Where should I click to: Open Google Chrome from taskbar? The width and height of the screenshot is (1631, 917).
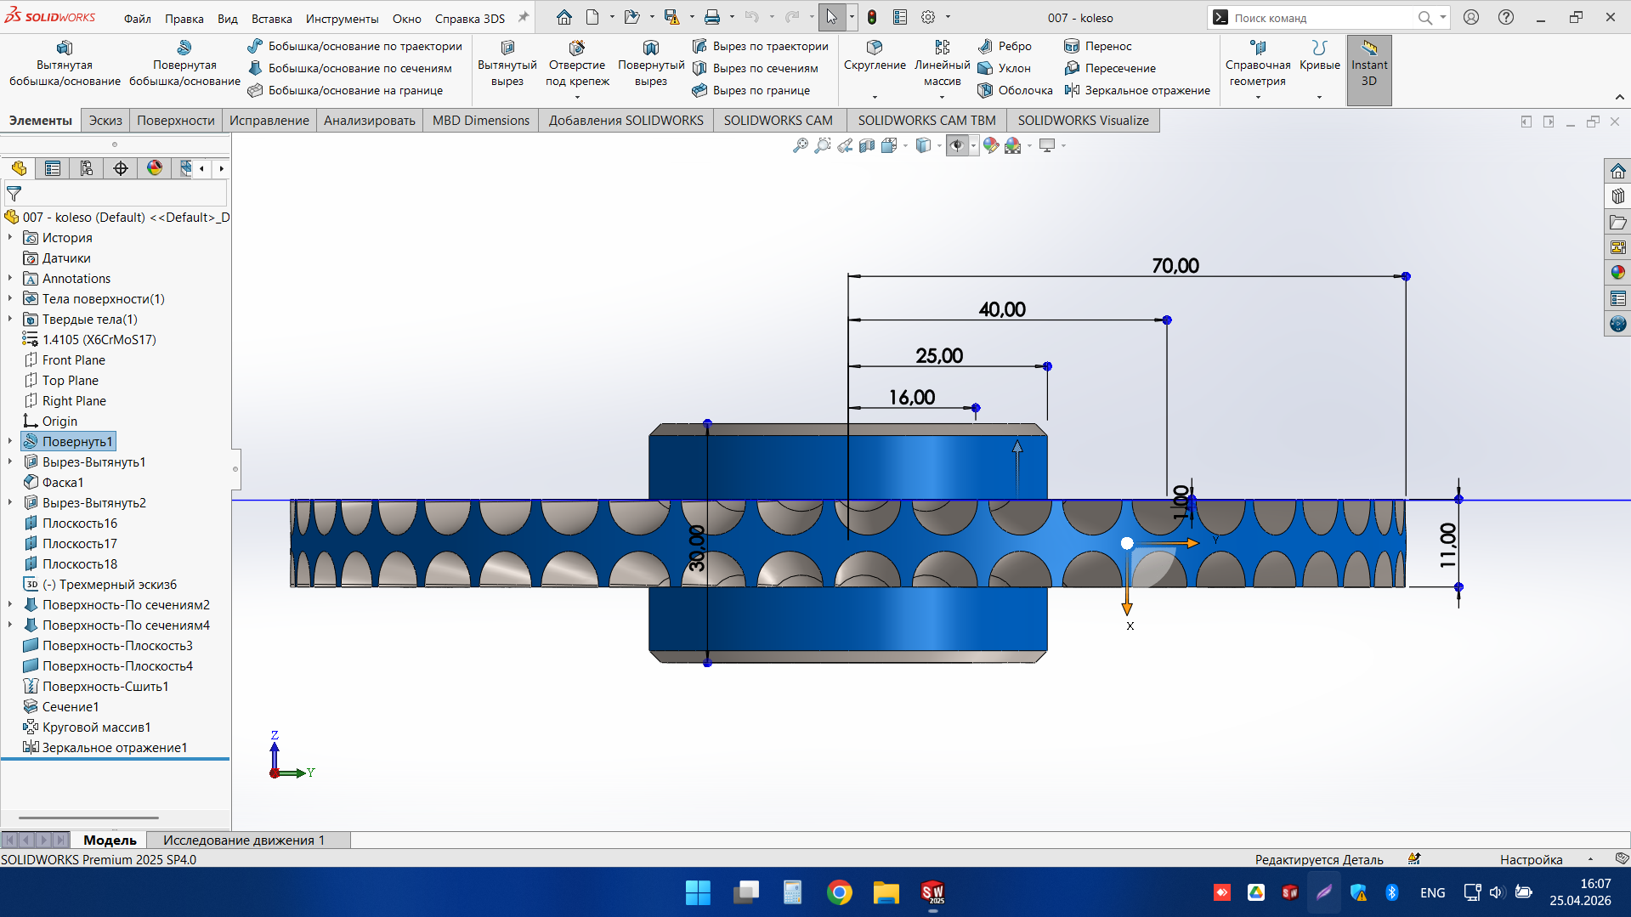tap(839, 892)
